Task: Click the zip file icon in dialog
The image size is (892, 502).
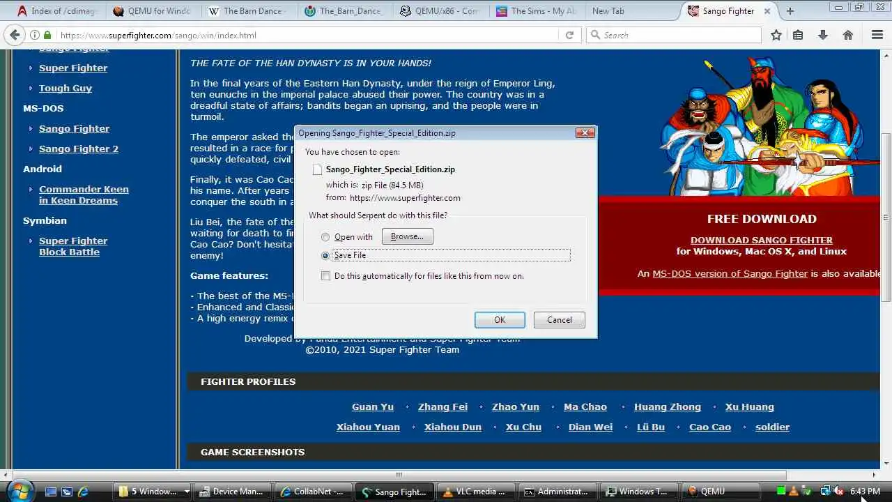Action: pos(317,169)
